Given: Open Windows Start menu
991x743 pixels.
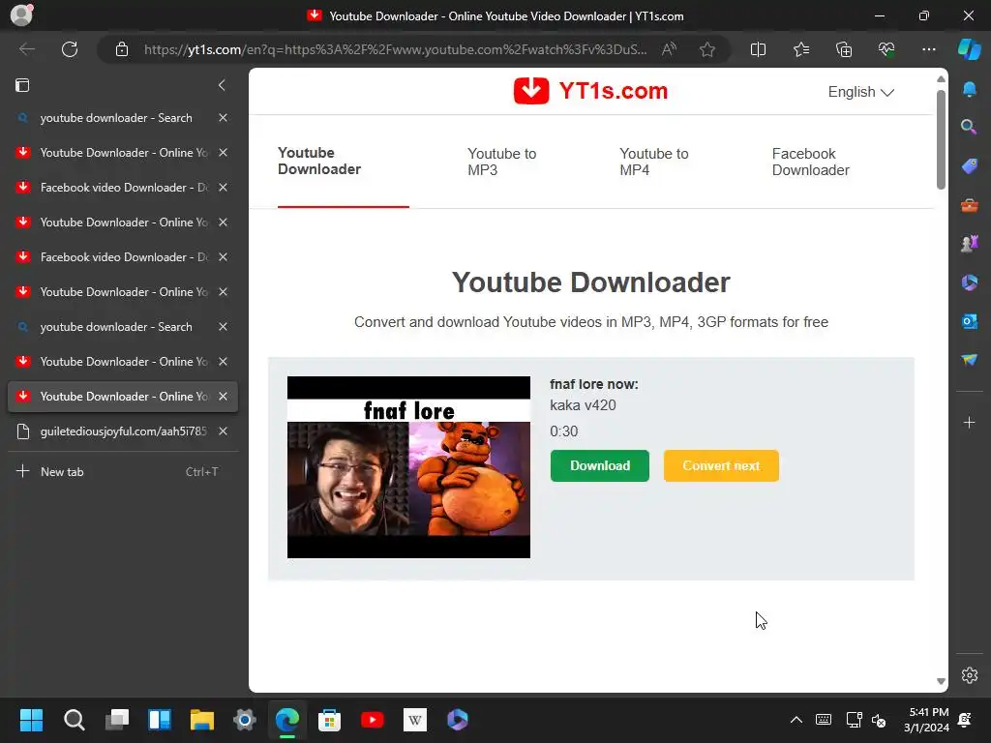Looking at the screenshot, I should tap(31, 720).
